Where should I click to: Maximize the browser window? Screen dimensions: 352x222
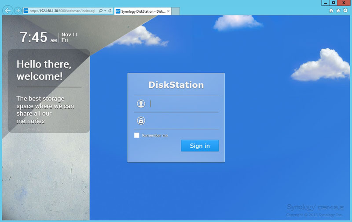pos(334,3)
